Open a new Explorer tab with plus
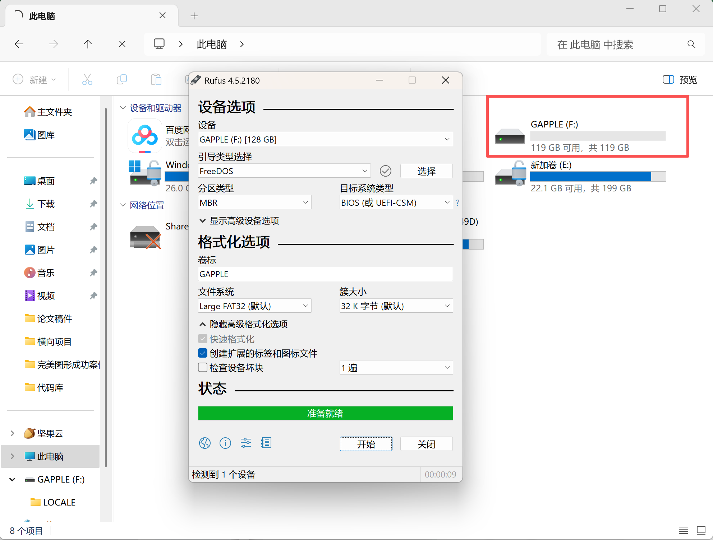Screen dimensions: 713x540 pos(194,16)
